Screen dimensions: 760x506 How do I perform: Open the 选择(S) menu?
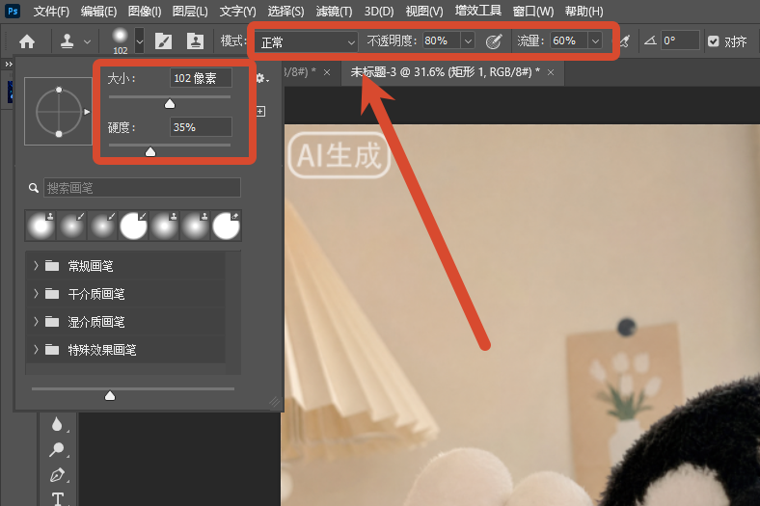tap(285, 12)
